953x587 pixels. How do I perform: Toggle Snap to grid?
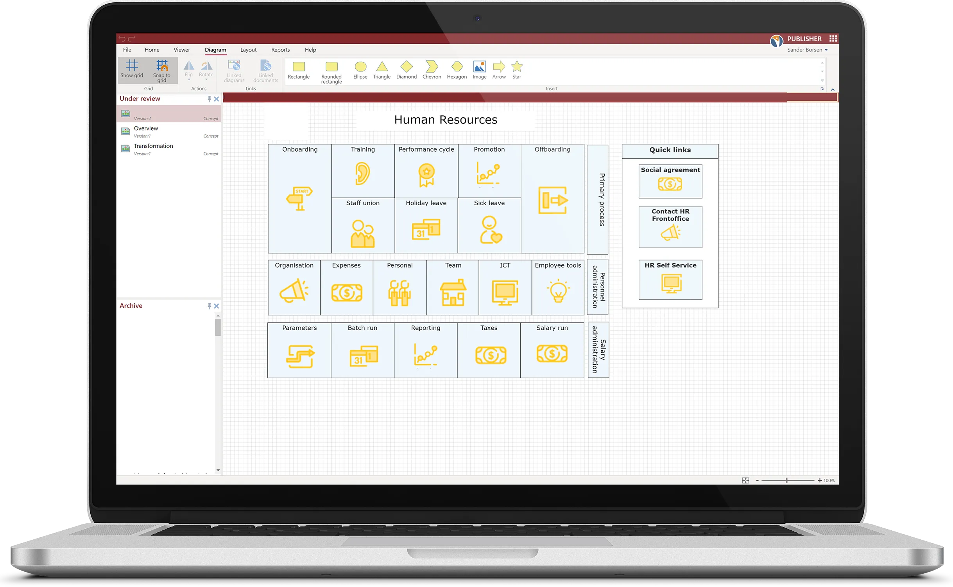click(162, 70)
